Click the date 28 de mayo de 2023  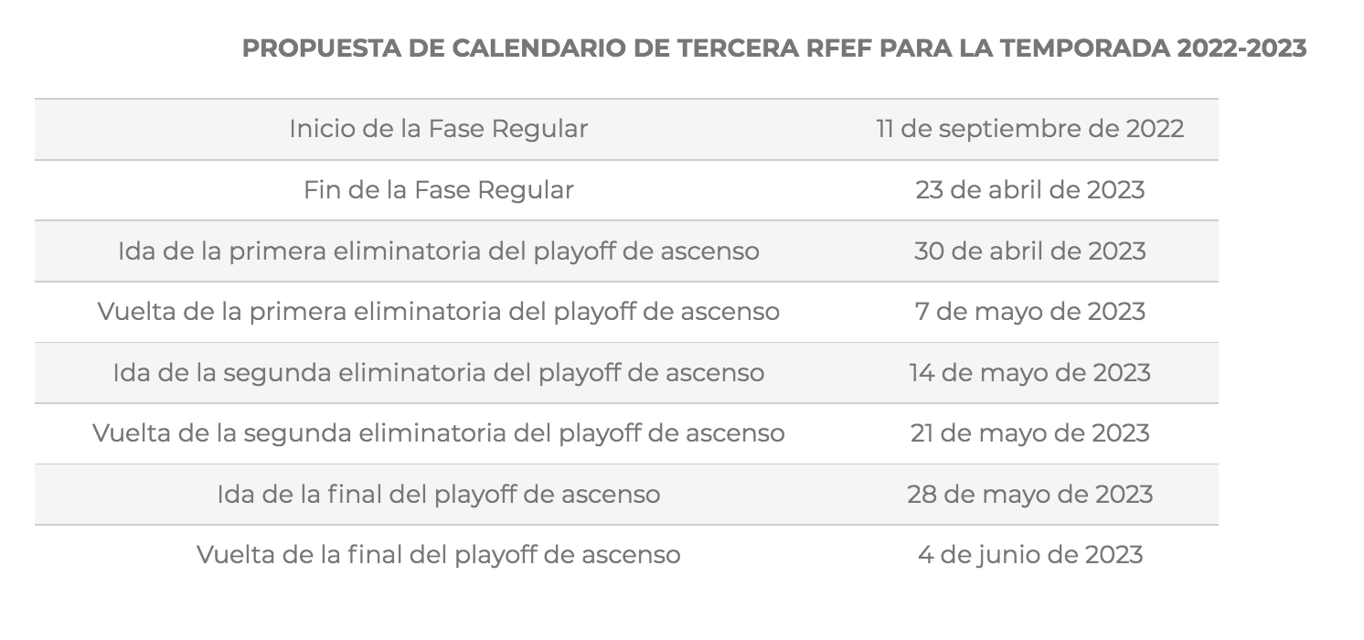coord(1029,495)
